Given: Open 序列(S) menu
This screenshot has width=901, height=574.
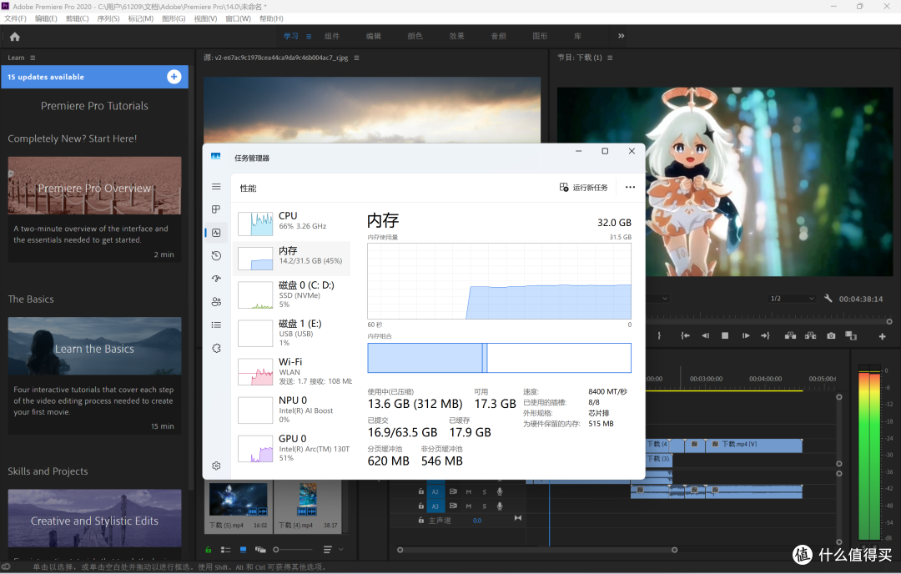Looking at the screenshot, I should tap(108, 18).
